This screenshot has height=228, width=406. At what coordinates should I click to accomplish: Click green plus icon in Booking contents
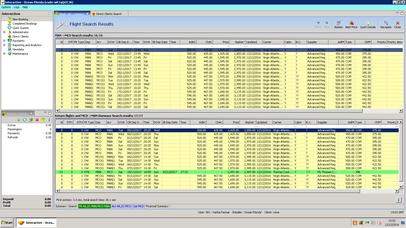(19, 120)
